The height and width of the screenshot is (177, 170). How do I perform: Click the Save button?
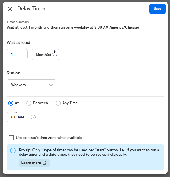[x=157, y=9]
